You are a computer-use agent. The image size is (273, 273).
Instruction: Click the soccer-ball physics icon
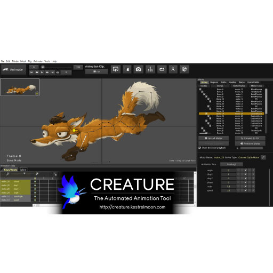[x=184, y=69]
